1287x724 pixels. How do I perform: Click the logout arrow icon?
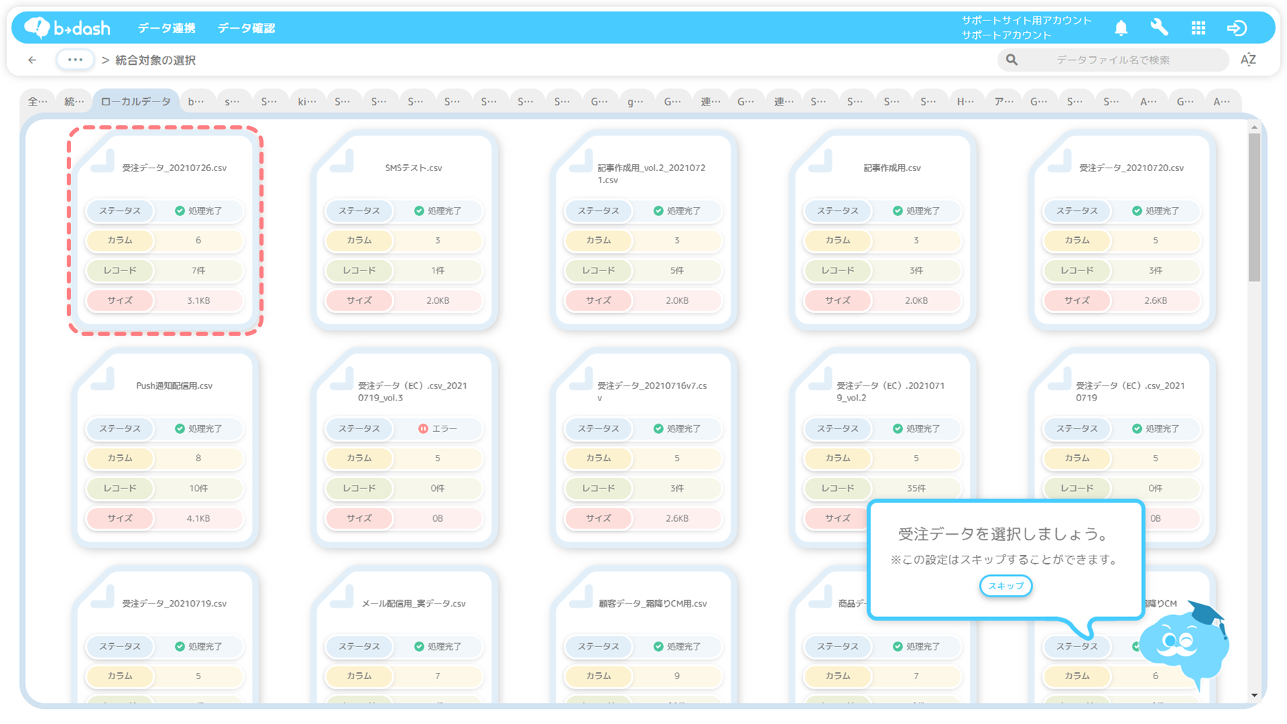1237,28
